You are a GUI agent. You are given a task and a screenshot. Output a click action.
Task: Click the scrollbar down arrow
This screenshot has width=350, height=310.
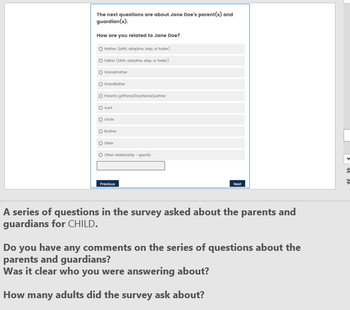click(347, 159)
